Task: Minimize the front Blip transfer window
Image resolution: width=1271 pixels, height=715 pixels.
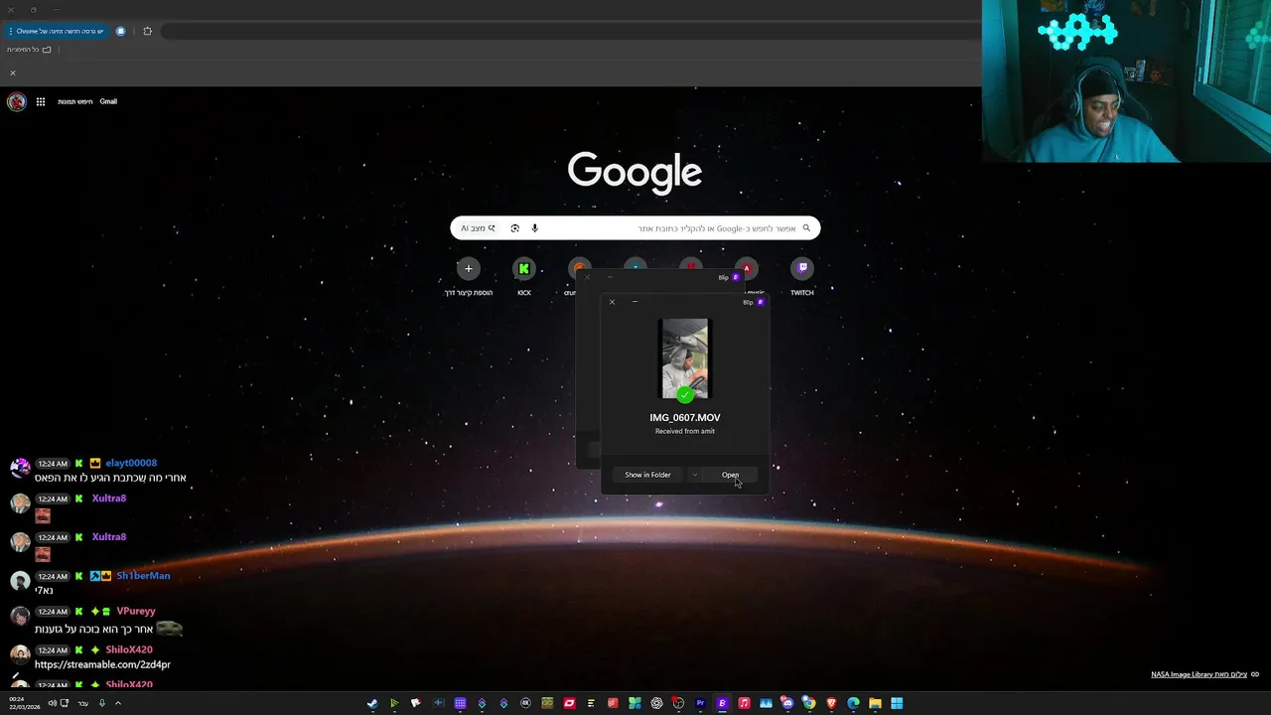Action: click(635, 302)
